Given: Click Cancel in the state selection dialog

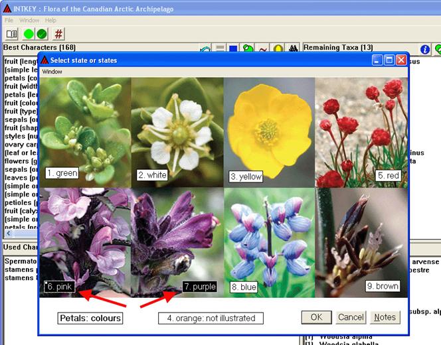Looking at the screenshot, I should 350,317.
